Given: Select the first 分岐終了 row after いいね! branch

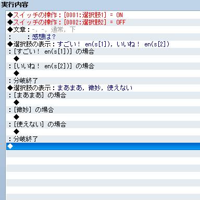Looking at the screenshot, I should point(103,81).
